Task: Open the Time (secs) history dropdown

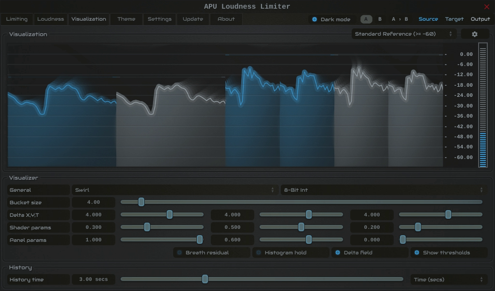Action: [x=448, y=279]
